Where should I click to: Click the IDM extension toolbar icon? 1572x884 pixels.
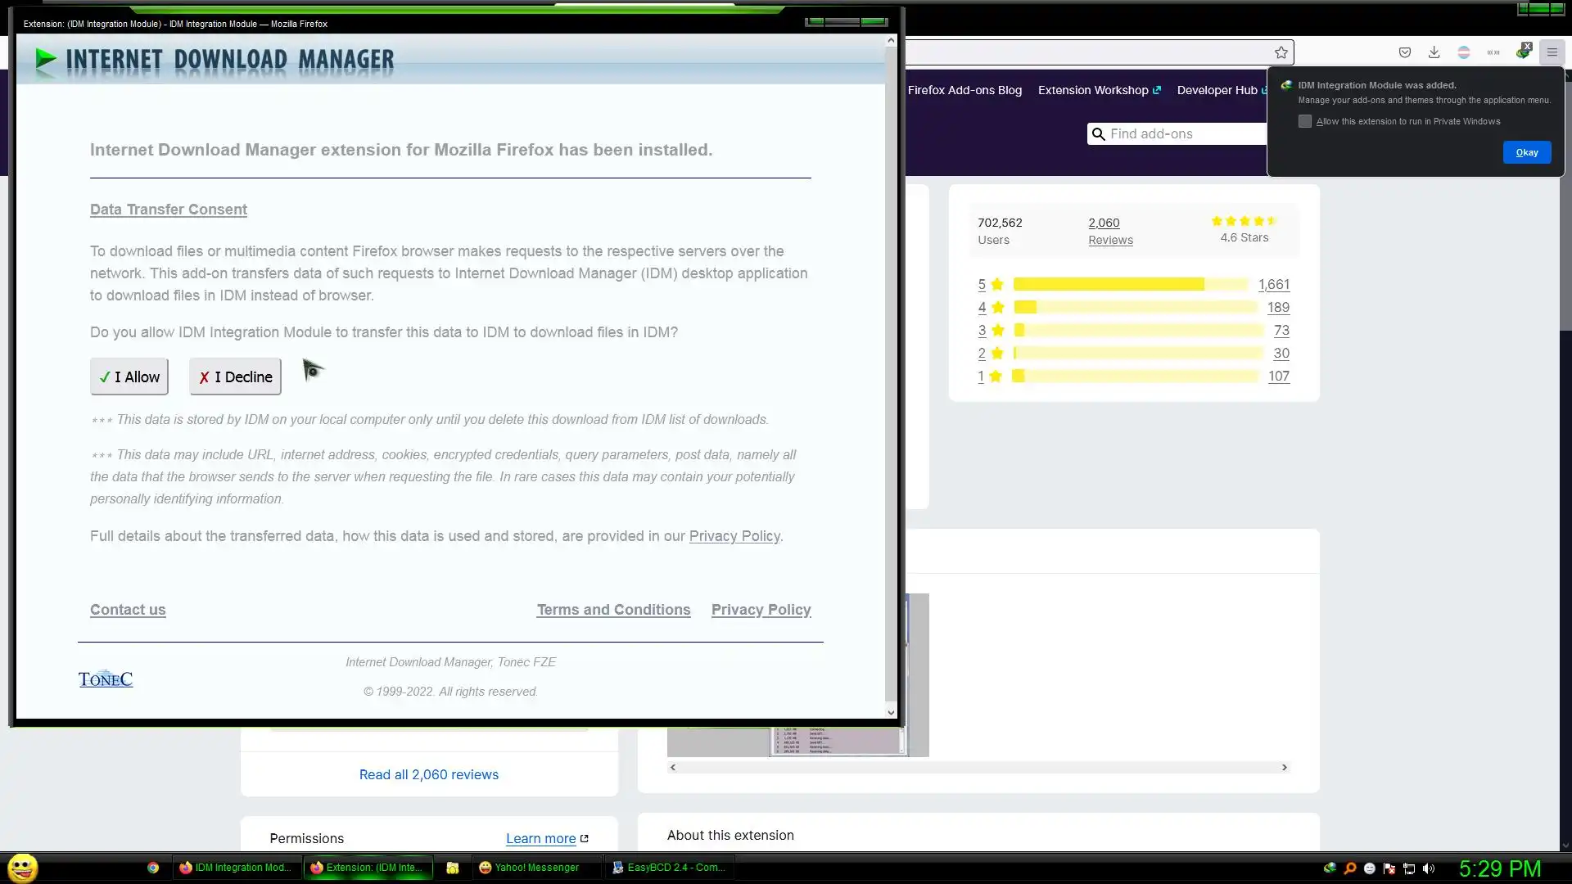coord(1523,52)
